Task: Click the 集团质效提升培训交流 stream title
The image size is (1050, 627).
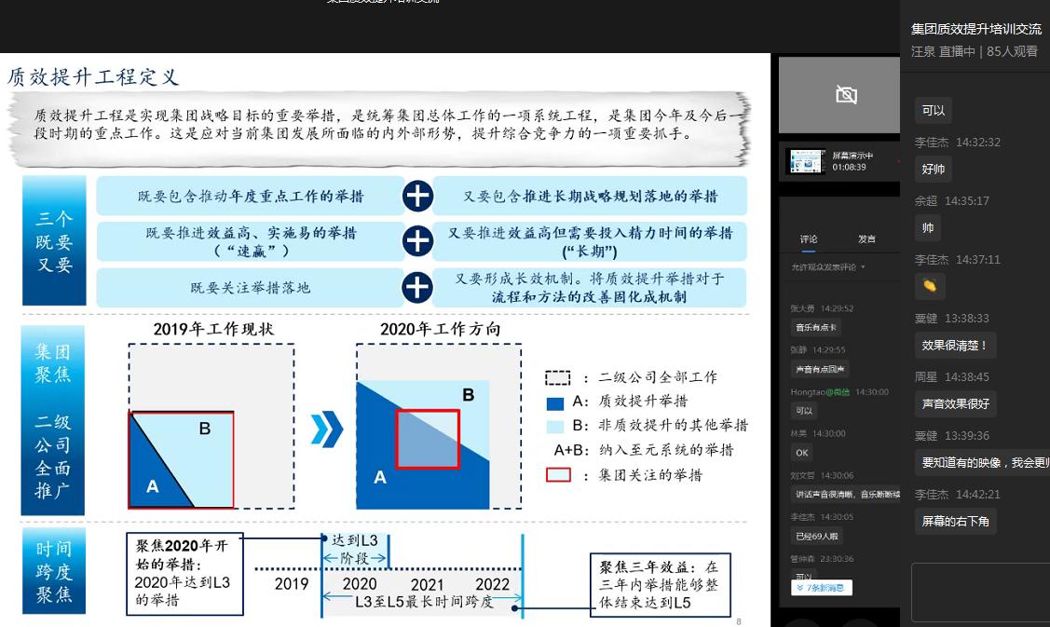Action: 975,29
